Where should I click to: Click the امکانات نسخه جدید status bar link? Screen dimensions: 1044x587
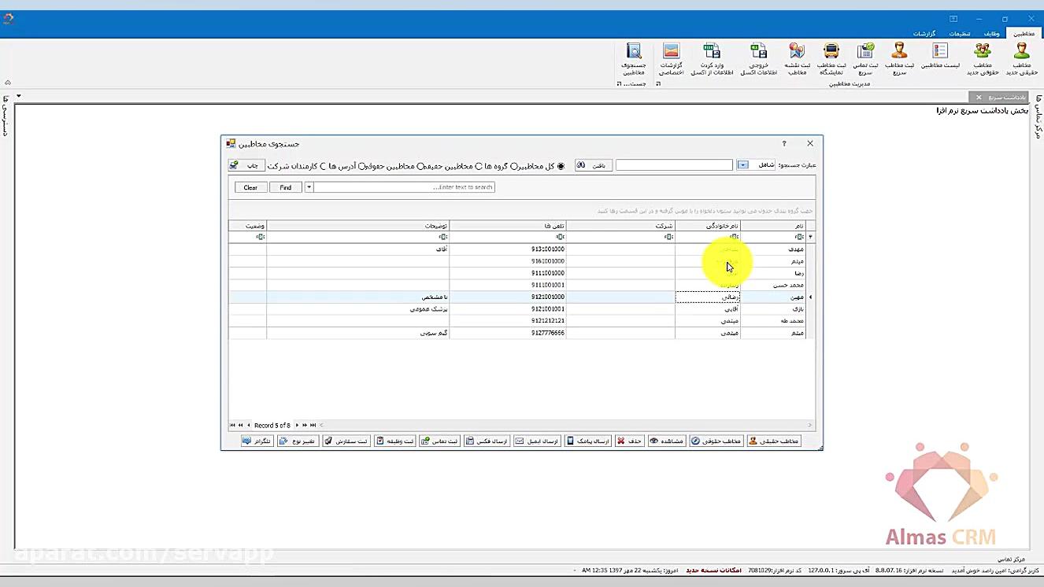pyautogui.click(x=713, y=570)
